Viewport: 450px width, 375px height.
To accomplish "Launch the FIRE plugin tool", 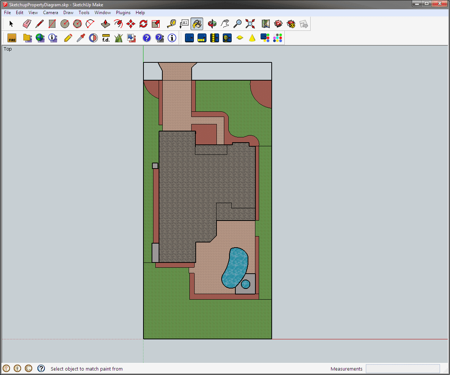I will tap(11, 37).
